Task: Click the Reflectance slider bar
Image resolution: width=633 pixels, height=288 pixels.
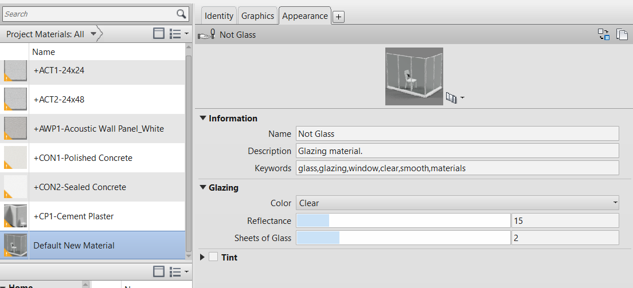Action: 403,220
